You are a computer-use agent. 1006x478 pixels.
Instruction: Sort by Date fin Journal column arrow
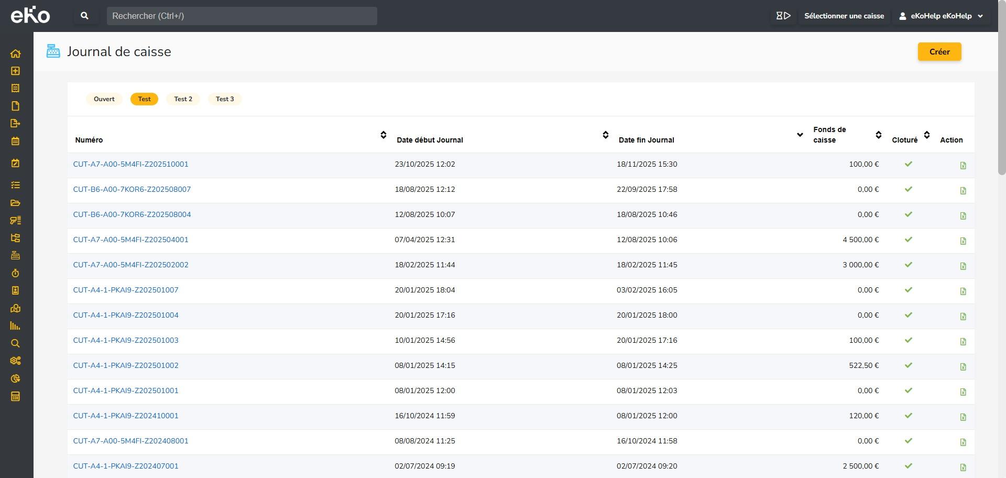(800, 135)
